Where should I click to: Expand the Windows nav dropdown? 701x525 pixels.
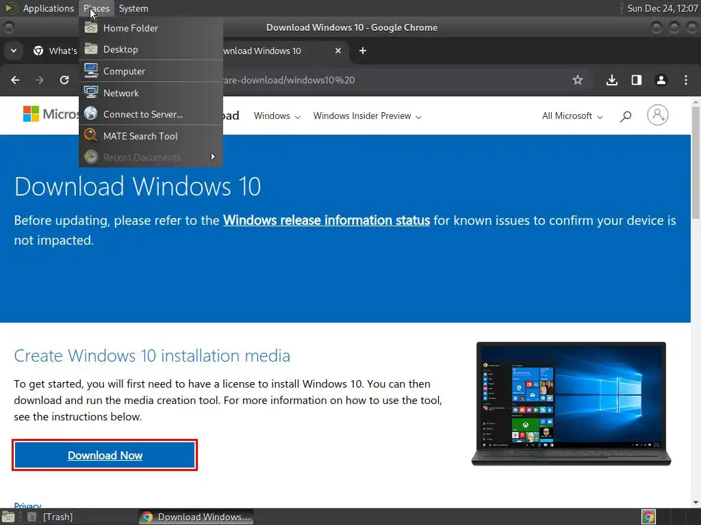(x=277, y=116)
